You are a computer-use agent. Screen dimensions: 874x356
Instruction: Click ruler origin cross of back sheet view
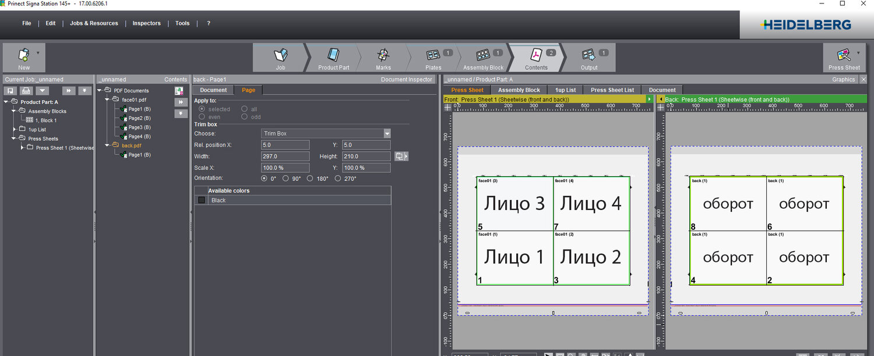pos(661,108)
